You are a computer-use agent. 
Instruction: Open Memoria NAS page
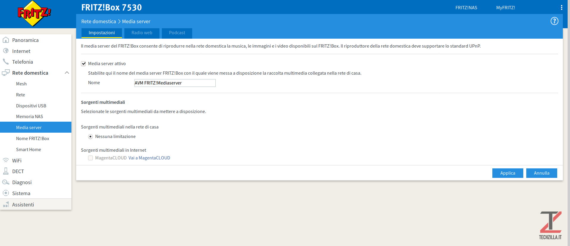[x=29, y=117]
